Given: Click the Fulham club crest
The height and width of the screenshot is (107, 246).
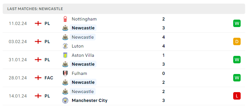Looking at the screenshot, I should point(65,73).
